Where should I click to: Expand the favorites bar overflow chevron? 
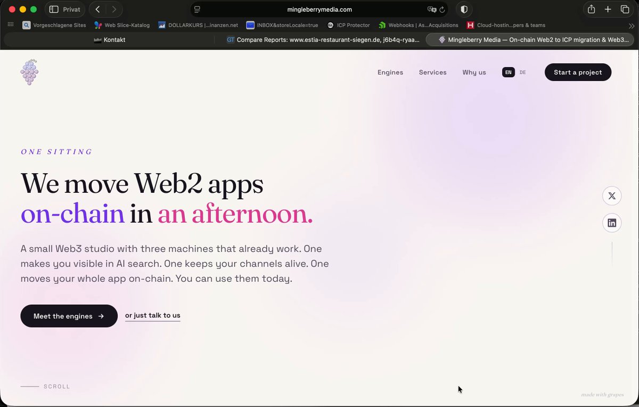click(632, 26)
